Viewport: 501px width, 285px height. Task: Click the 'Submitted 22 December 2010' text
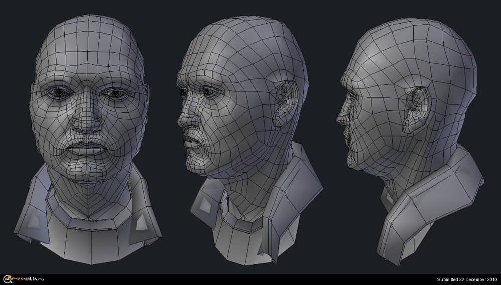point(466,279)
